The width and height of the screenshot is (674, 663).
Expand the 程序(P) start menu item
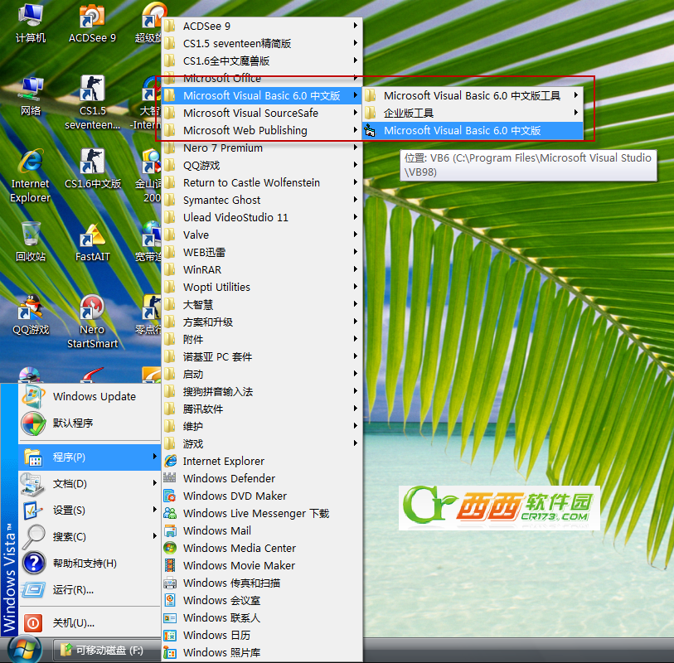[90, 457]
